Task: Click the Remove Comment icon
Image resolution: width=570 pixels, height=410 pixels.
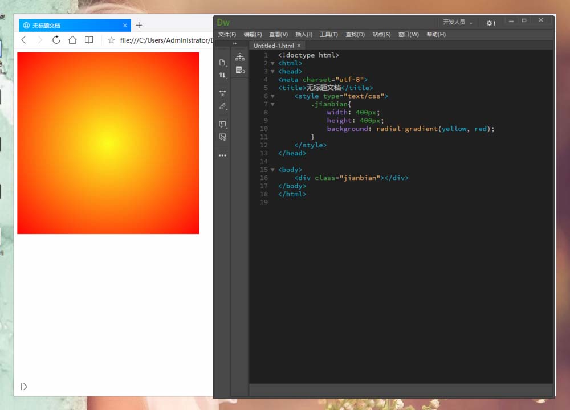Action: tap(222, 137)
